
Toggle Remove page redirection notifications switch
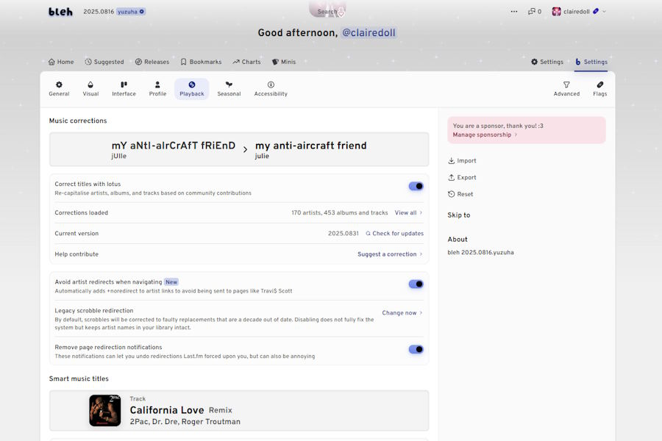[x=416, y=350]
